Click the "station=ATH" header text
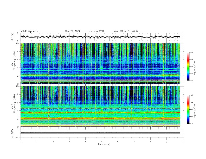 [x=96, y=31]
